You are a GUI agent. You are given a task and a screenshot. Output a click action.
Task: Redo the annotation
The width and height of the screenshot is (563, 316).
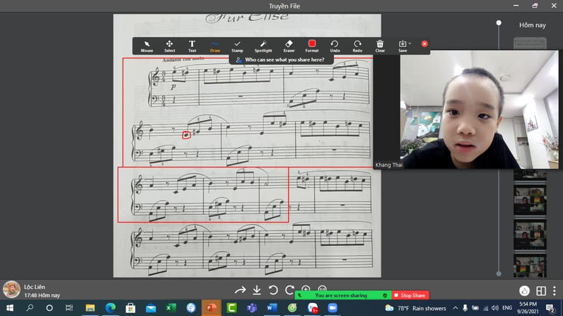[357, 46]
